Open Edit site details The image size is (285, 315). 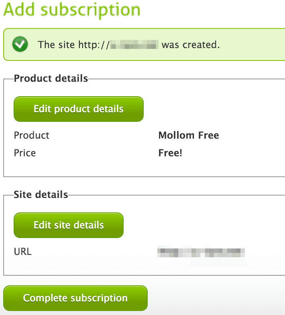pyautogui.click(x=69, y=225)
